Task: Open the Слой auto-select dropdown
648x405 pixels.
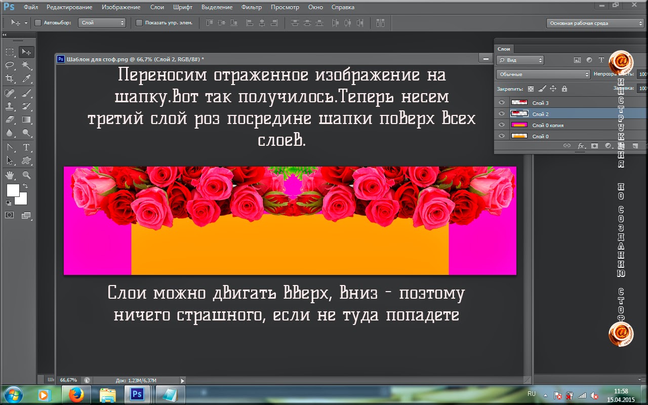Action: tap(102, 23)
